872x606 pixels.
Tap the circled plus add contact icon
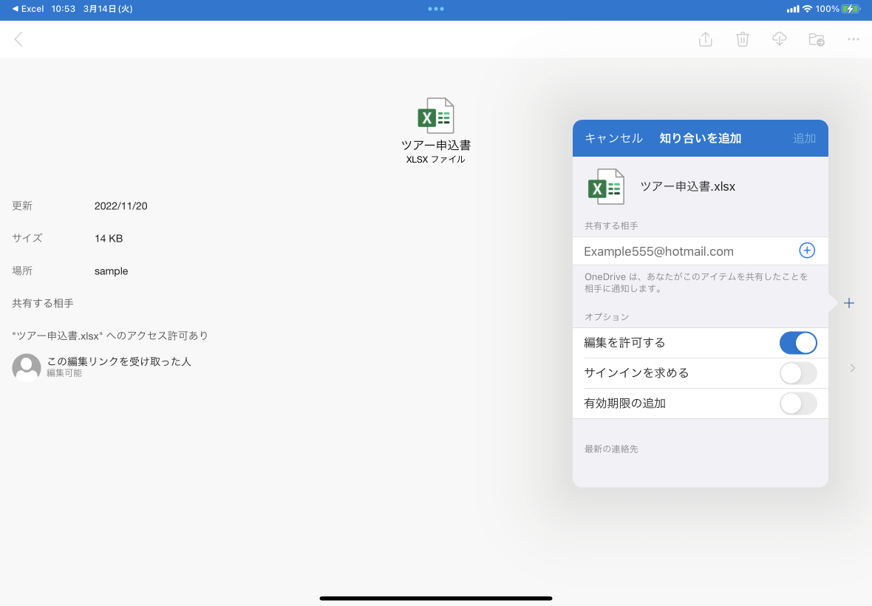coord(807,251)
